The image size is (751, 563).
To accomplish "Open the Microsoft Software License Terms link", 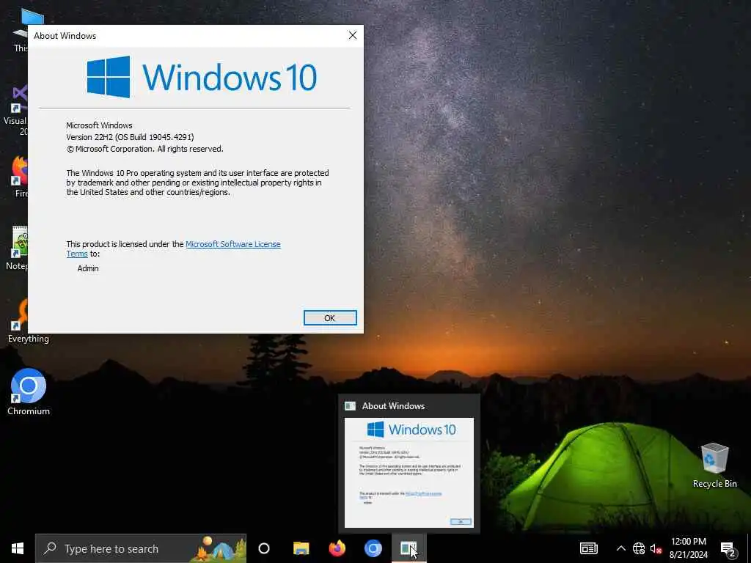I will pyautogui.click(x=232, y=244).
